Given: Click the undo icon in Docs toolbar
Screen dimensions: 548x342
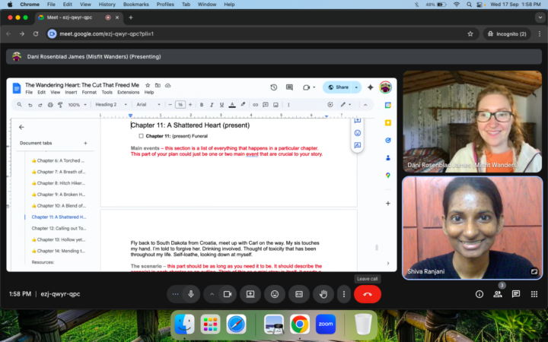Looking at the screenshot, I should coord(30,105).
